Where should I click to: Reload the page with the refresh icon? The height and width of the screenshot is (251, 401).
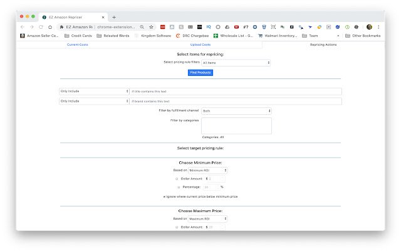tap(41, 27)
